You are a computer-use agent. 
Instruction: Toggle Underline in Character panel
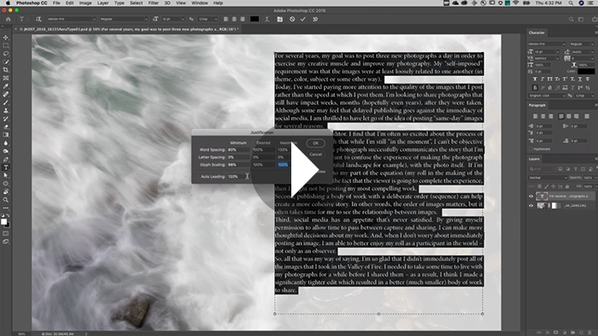click(580, 79)
